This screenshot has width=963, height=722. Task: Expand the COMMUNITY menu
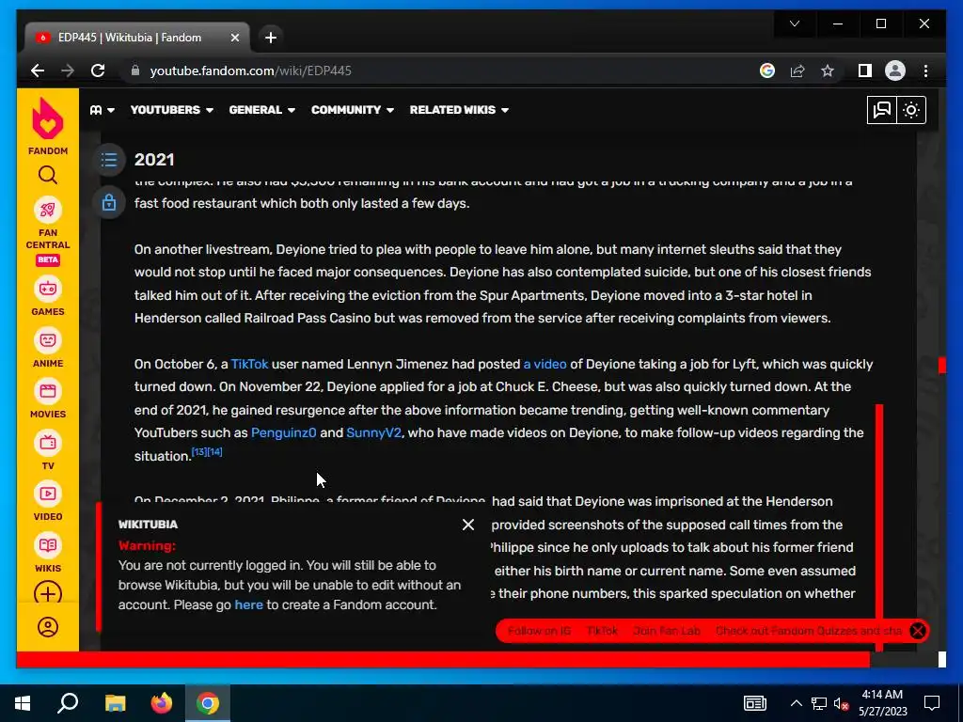tap(353, 110)
